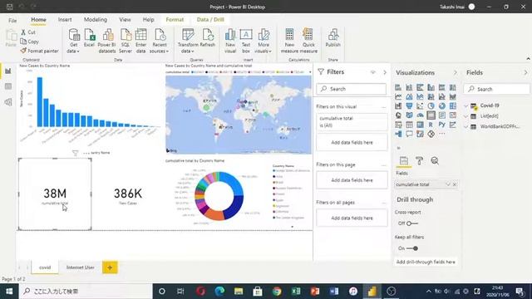Click the Fields pane search box
This screenshot has width=532, height=299.
point(497,89)
